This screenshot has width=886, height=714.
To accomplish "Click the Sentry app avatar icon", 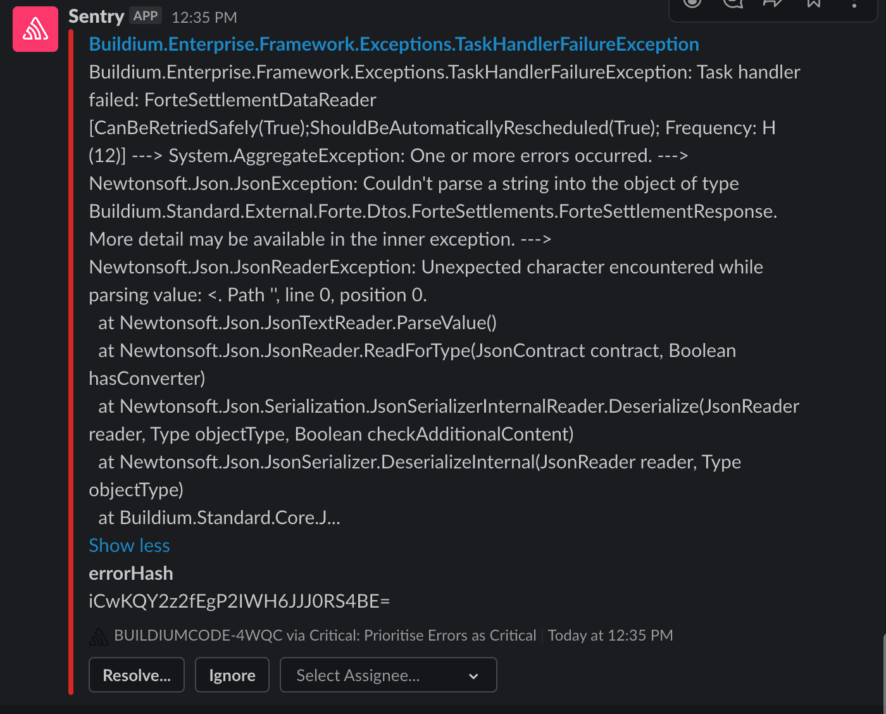I will tap(35, 28).
